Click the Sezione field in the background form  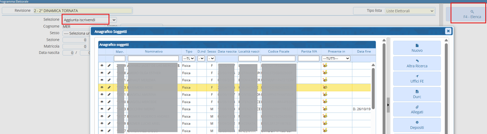tap(75, 40)
